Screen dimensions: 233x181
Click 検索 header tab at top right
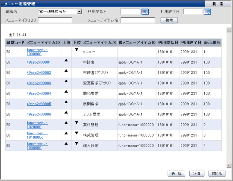click(x=218, y=4)
